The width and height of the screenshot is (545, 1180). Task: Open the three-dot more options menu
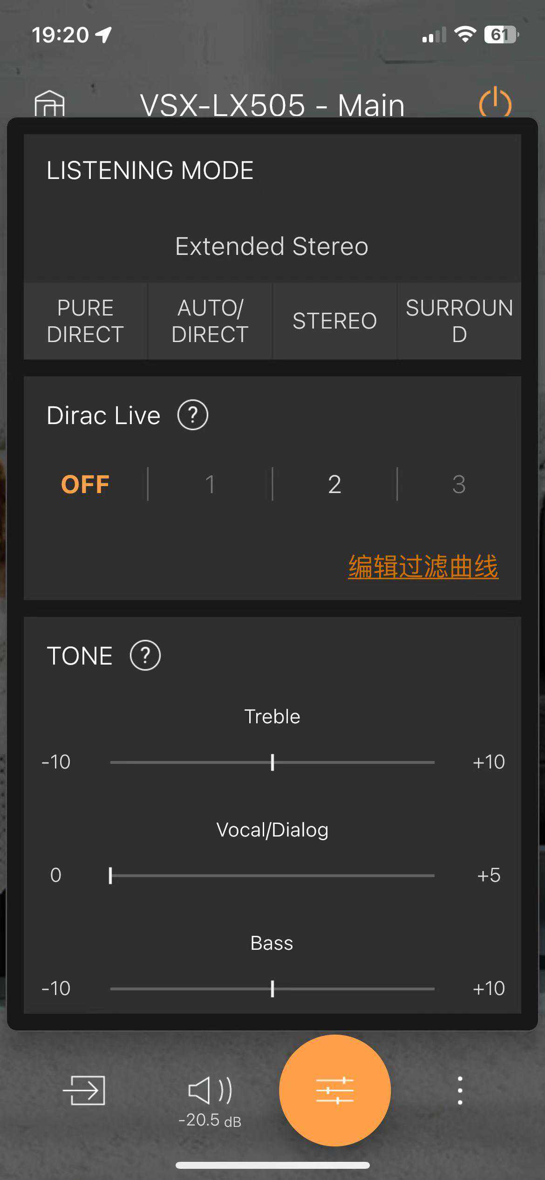(460, 1090)
